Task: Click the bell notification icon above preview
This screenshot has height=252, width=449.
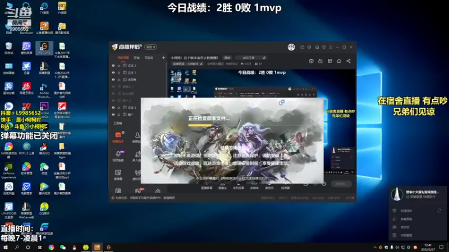Action: click(x=339, y=61)
